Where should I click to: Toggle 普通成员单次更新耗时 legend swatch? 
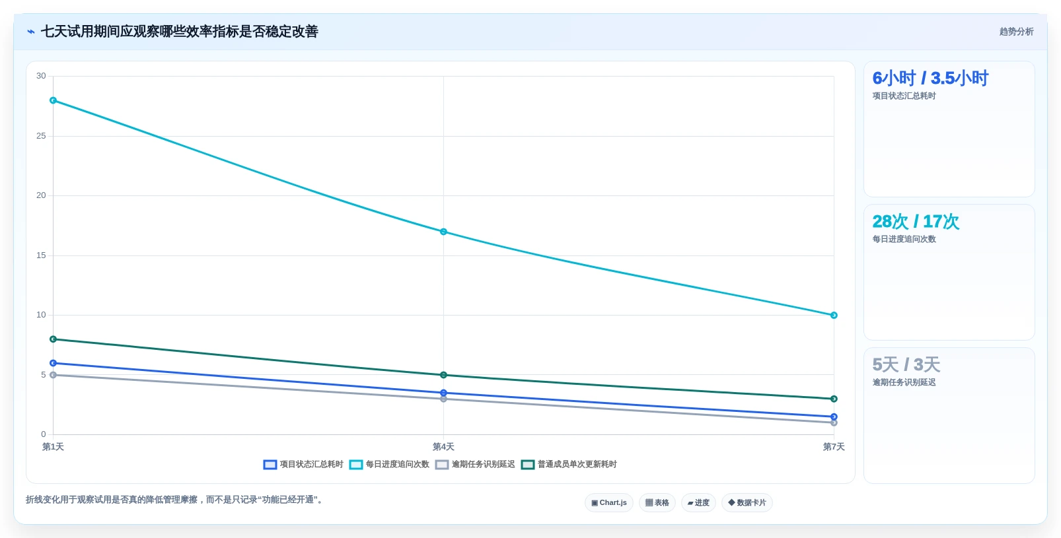coord(527,465)
